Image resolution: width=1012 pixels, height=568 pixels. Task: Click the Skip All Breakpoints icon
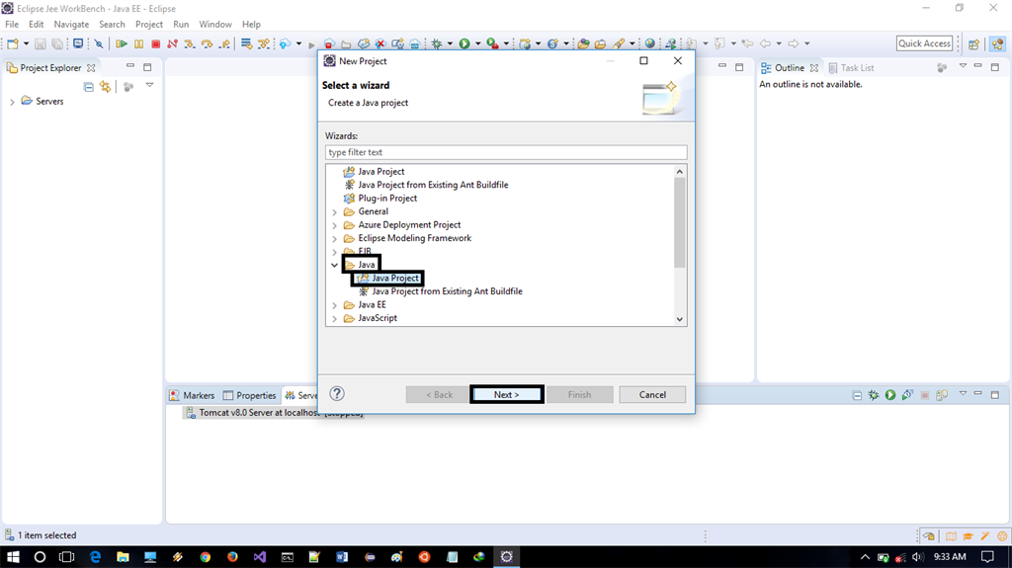point(99,43)
